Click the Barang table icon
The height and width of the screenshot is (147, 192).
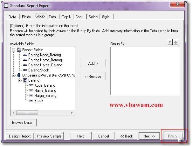pyautogui.click(x=25, y=80)
